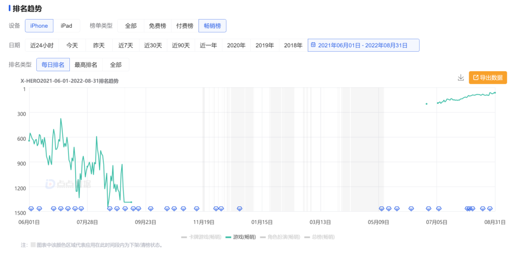Select the 2020年 date filter
This screenshot has width=517, height=253.
pyautogui.click(x=236, y=45)
